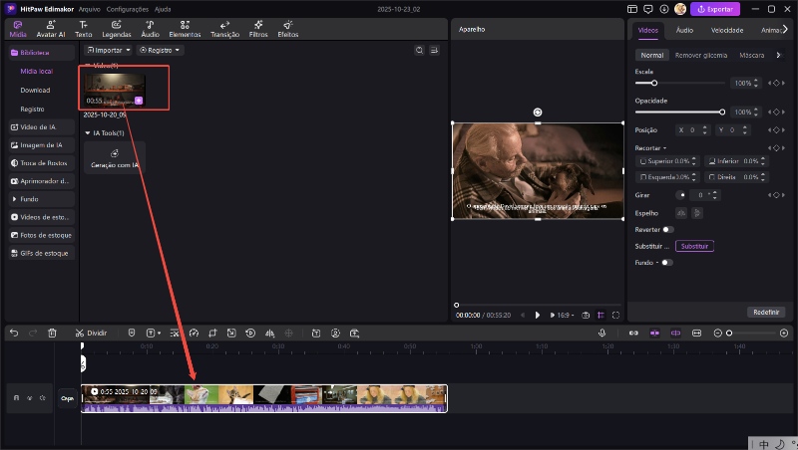Click the undo arrow in timeline toolbar
The height and width of the screenshot is (450, 798).
coord(14,333)
